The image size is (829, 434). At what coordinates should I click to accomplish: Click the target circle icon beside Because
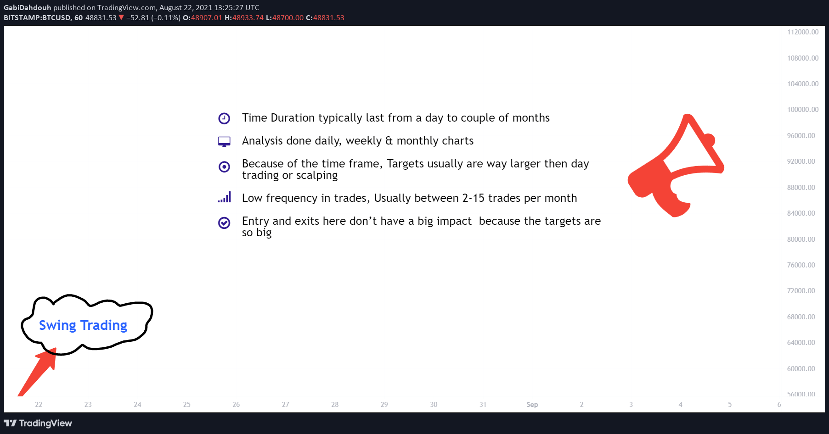pos(224,167)
